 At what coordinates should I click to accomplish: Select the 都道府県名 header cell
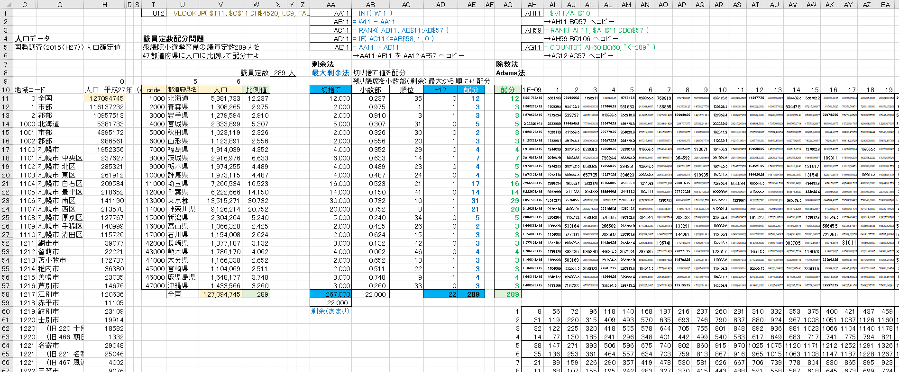pos(182,89)
